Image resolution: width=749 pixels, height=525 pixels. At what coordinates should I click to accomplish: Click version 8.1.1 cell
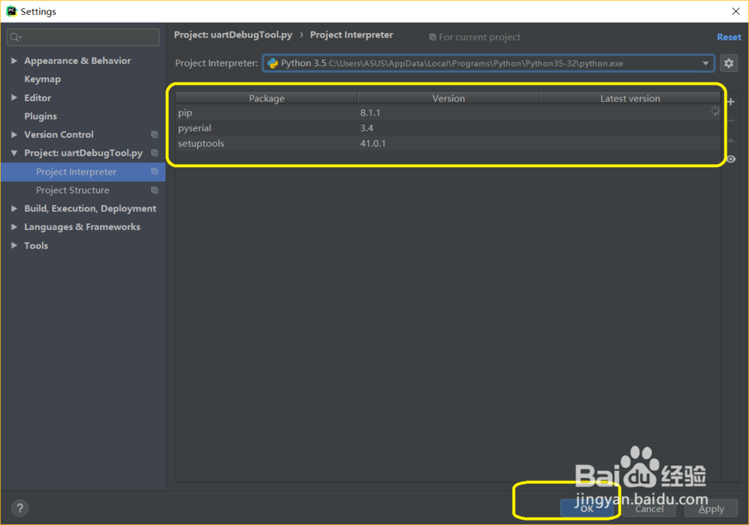[x=370, y=113]
